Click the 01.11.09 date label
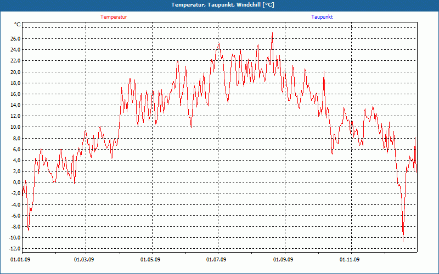Image resolution: width=439 pixels, height=274 pixels. 350,260
